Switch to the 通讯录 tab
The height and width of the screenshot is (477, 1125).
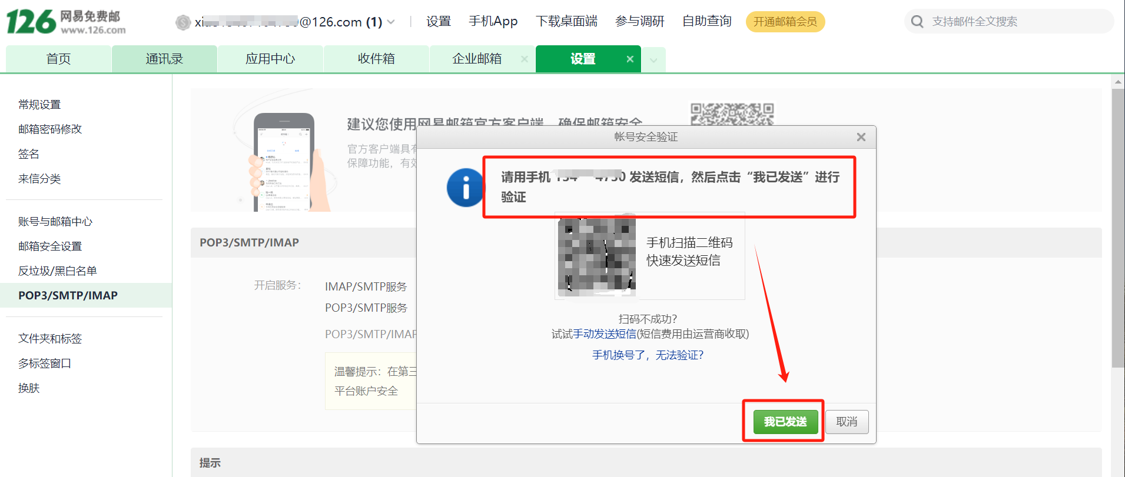click(164, 59)
